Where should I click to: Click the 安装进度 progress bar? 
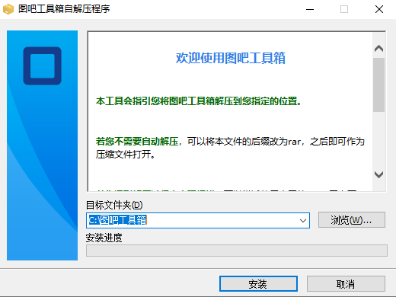pyautogui.click(x=237, y=251)
